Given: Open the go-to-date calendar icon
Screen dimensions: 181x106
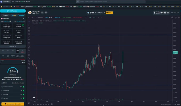Looking at the screenshot, I should pyautogui.click(x=52, y=104).
